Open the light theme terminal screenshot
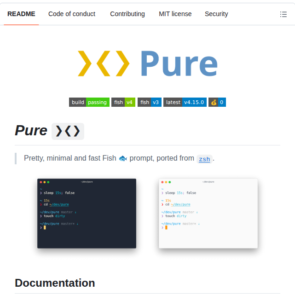Viewport: 295px width, 295px height. [x=208, y=213]
